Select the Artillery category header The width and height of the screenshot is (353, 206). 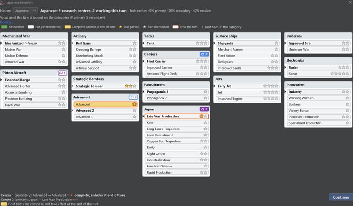coord(105,36)
